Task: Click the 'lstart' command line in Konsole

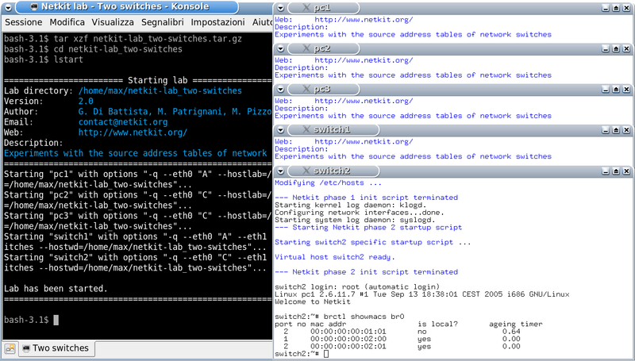Action: tap(44, 60)
